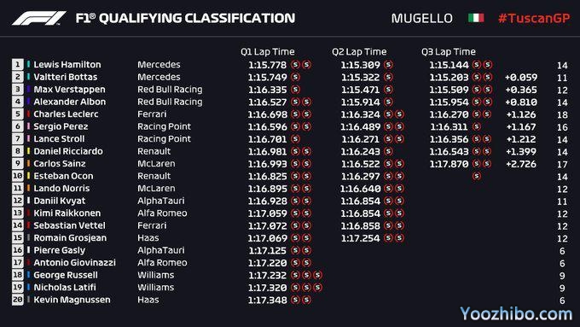580x327 pixels.
Task: Click soft tyre icon next to Verstappen's Q1 time
Action: [295, 90]
